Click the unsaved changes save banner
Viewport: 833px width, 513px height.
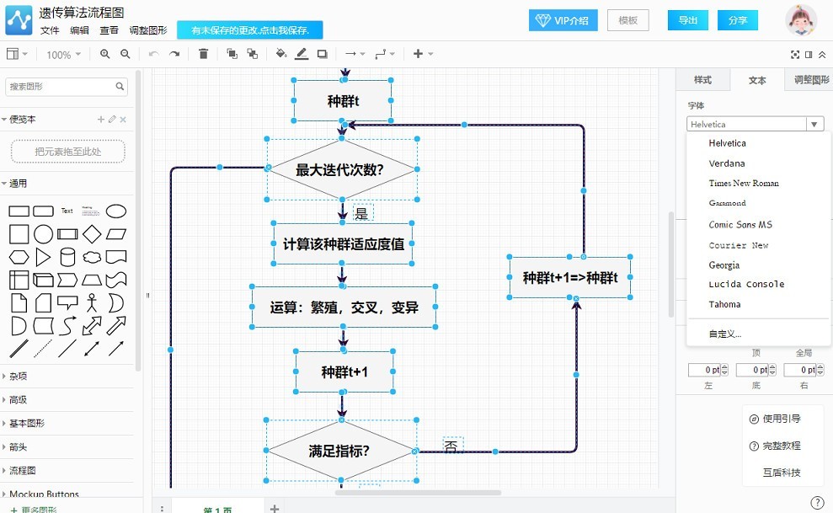pos(250,30)
